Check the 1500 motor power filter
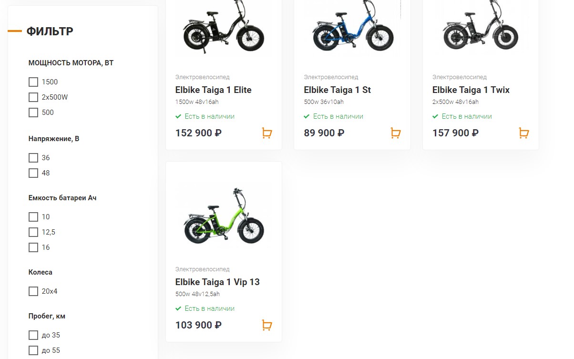The image size is (574, 359). click(x=33, y=82)
